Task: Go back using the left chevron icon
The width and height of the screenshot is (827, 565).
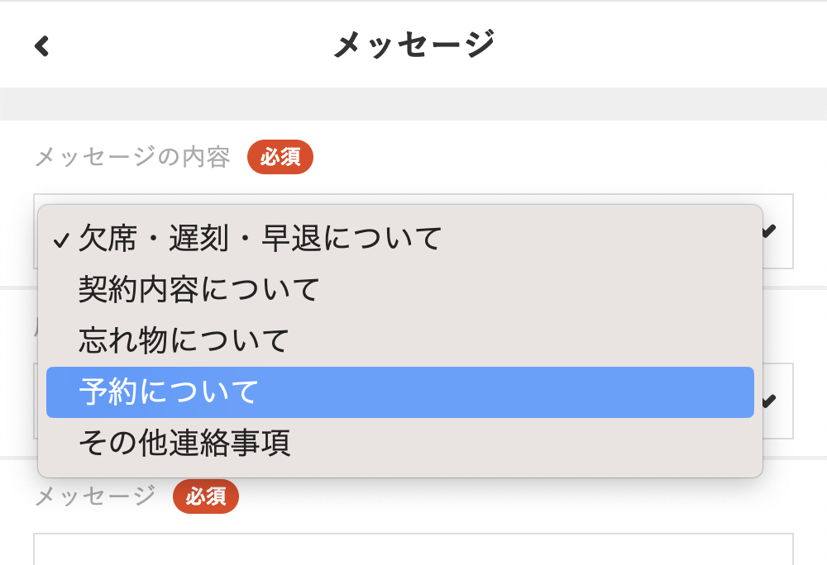Action: point(42,45)
